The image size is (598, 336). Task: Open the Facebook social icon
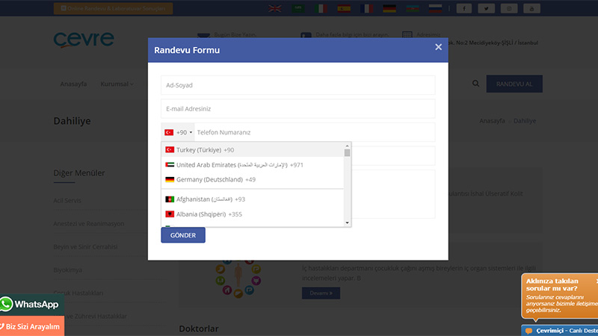(463, 8)
